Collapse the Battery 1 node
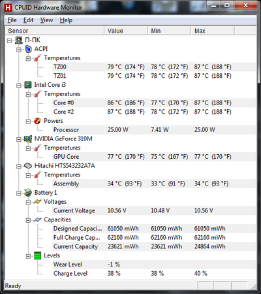261x294 pixels. tap(19, 193)
